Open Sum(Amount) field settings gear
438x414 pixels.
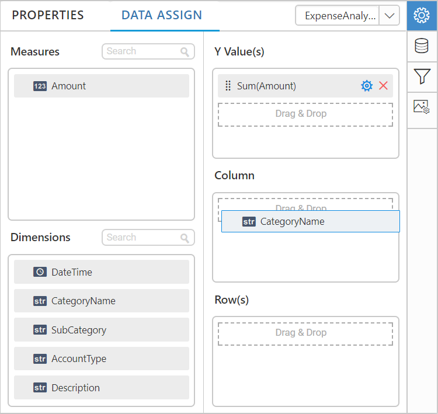(367, 86)
